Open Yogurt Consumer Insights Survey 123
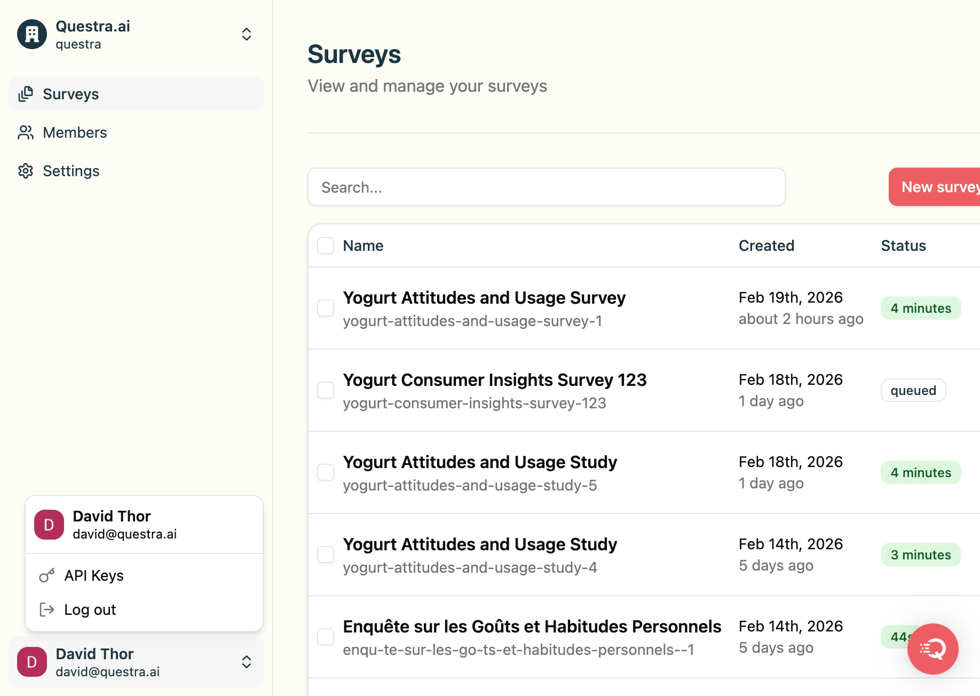Viewport: 980px width, 696px height. point(495,380)
